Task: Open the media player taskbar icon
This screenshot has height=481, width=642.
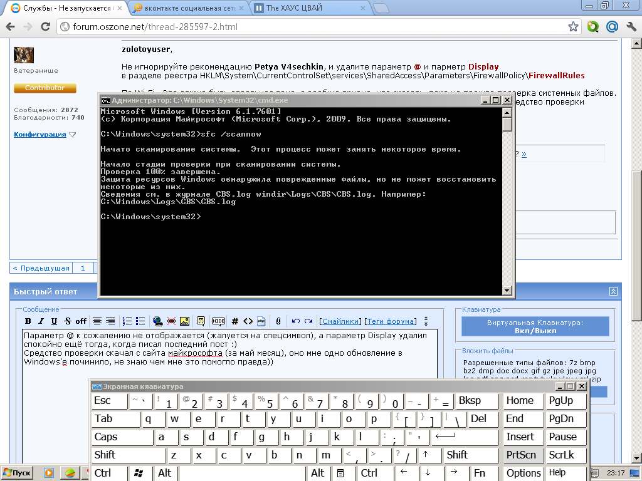Action: click(49, 473)
